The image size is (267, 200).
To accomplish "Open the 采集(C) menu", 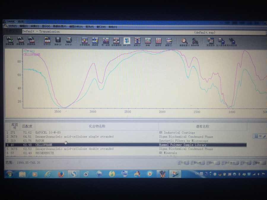I will coord(35,26).
